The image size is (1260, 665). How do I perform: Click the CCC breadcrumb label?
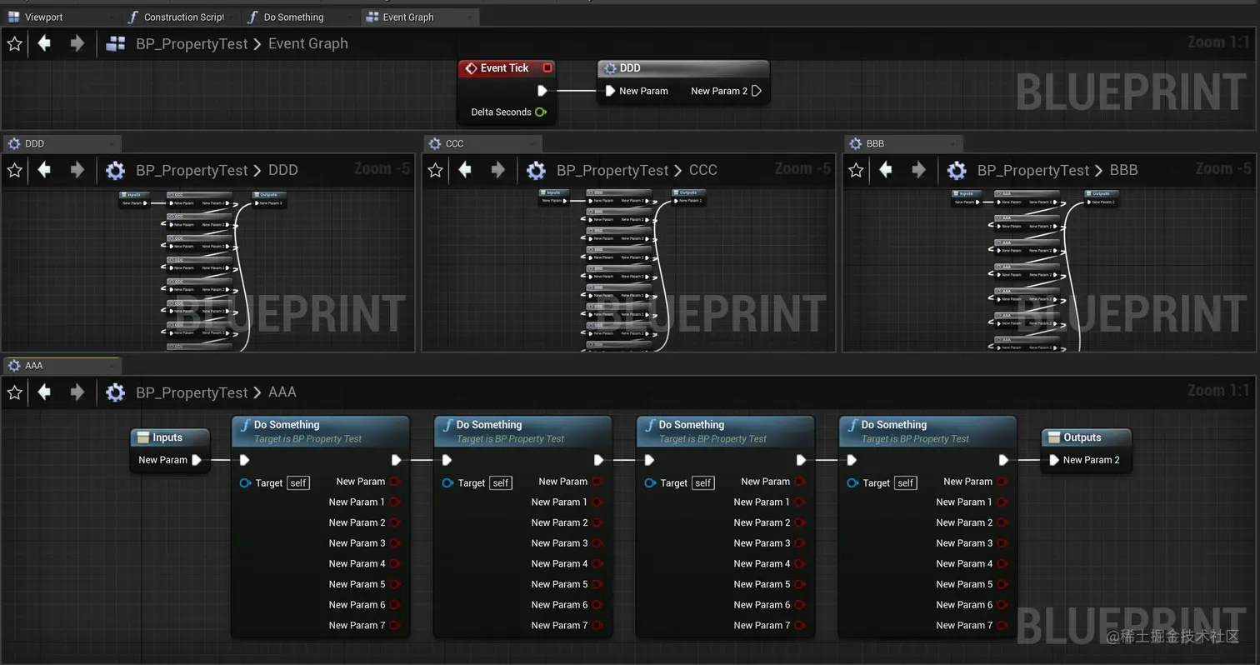pyautogui.click(x=703, y=170)
